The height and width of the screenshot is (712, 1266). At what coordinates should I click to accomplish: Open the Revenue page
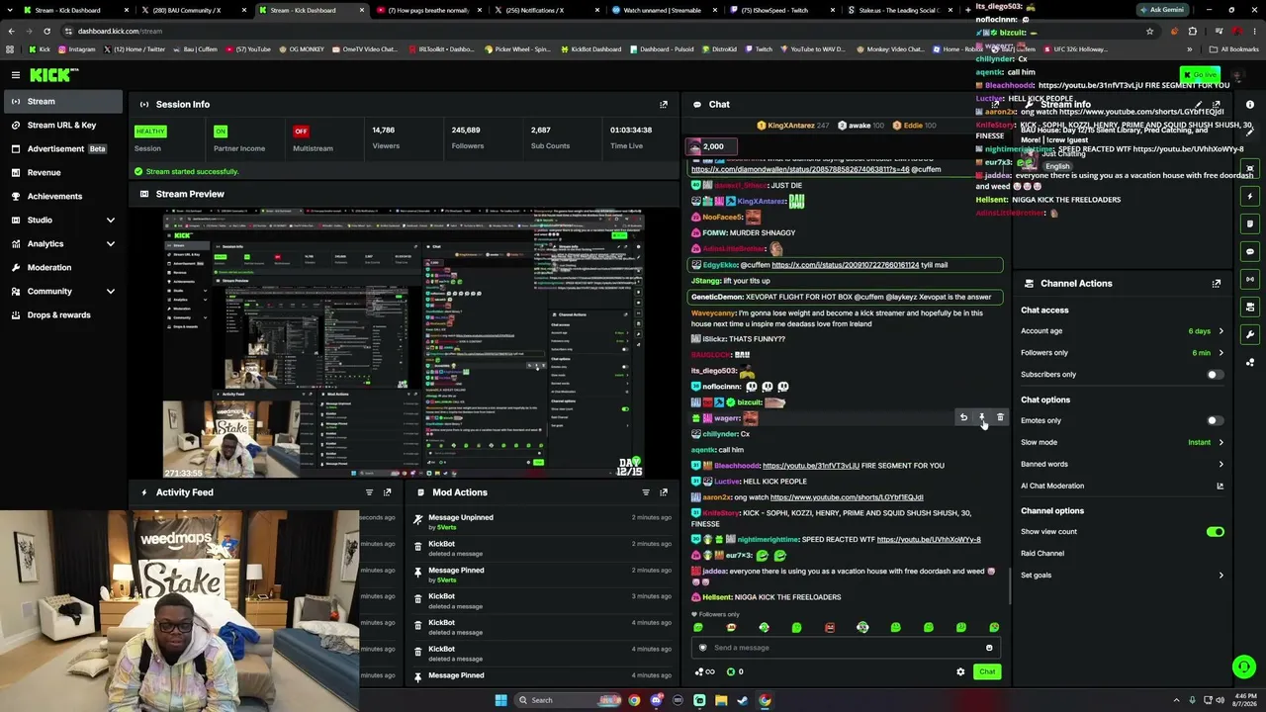(63, 172)
